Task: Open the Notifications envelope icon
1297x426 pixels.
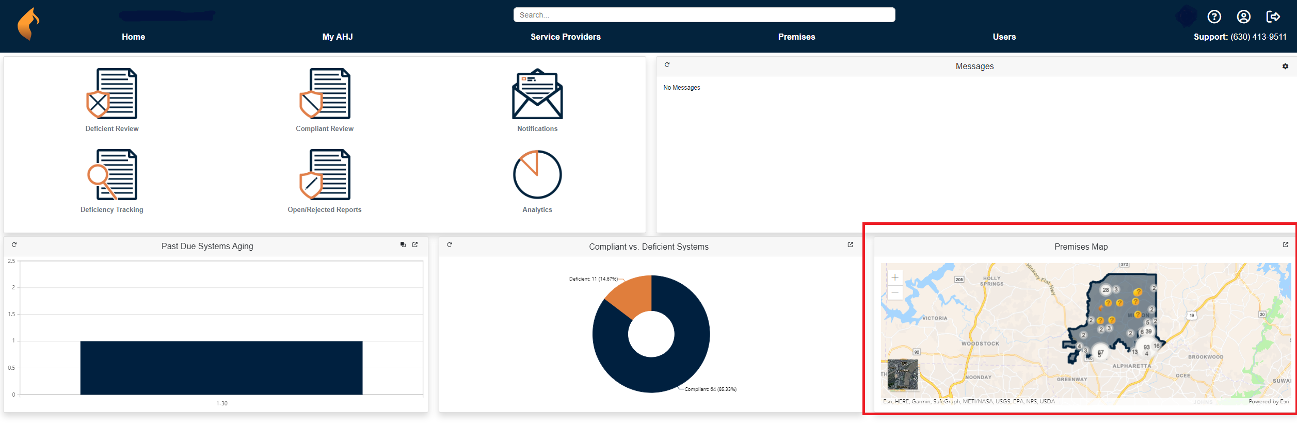Action: click(x=537, y=94)
